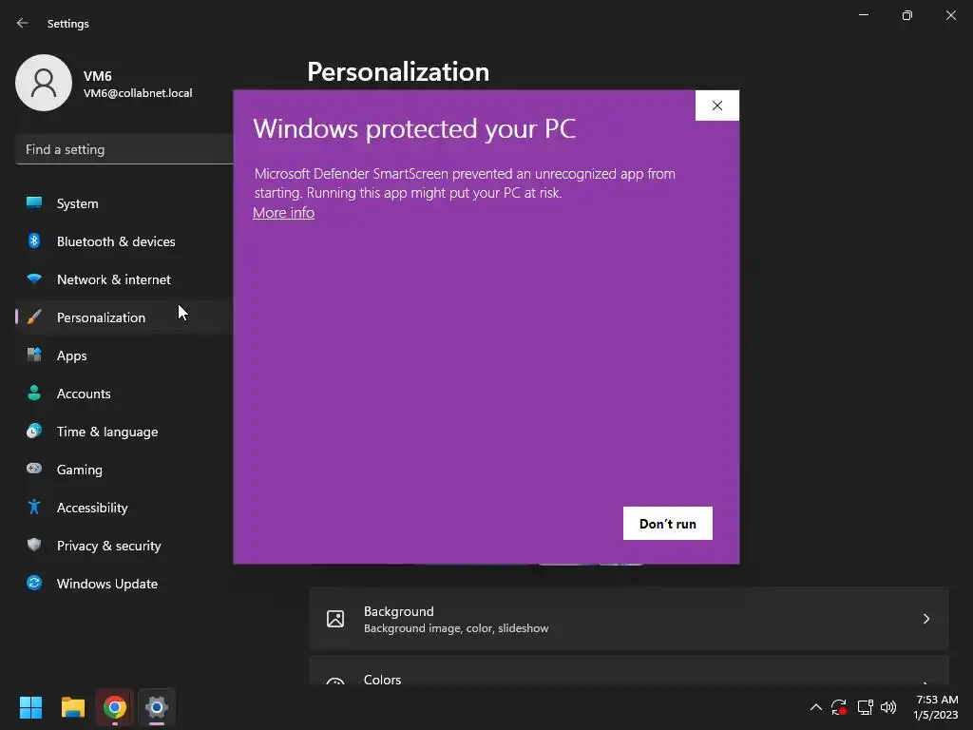Viewport: 973px width, 730px height.
Task: Select Network & internet in sidebar
Action: pyautogui.click(x=124, y=279)
